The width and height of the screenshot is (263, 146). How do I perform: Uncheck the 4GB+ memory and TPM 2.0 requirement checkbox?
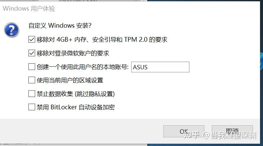click(32, 39)
